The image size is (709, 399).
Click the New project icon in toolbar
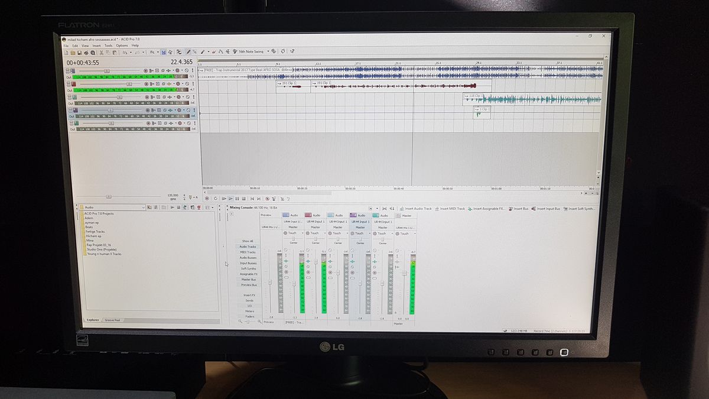point(66,53)
